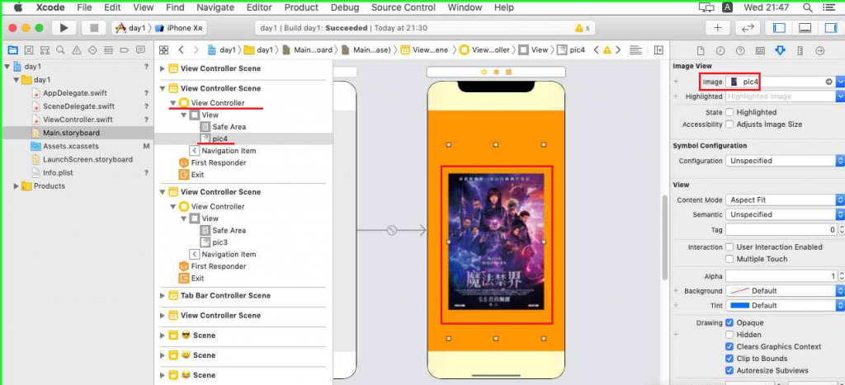This screenshot has width=845, height=385.
Task: Toggle the Highlighted state checkbox
Action: [x=729, y=112]
